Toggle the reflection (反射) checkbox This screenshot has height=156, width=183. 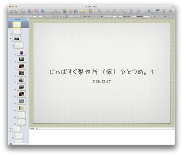[x=163, y=17]
